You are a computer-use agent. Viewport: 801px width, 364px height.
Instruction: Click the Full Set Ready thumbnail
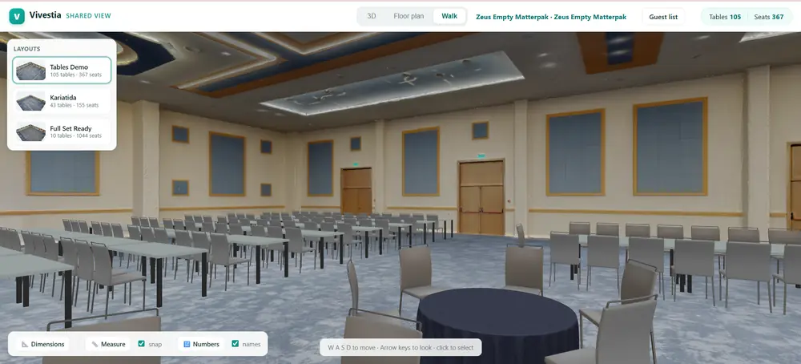pos(30,132)
